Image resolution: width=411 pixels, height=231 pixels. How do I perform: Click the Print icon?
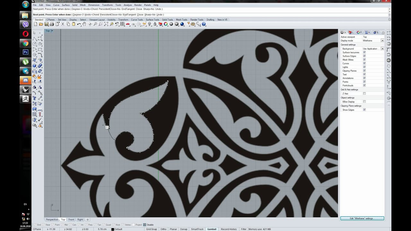52,24
